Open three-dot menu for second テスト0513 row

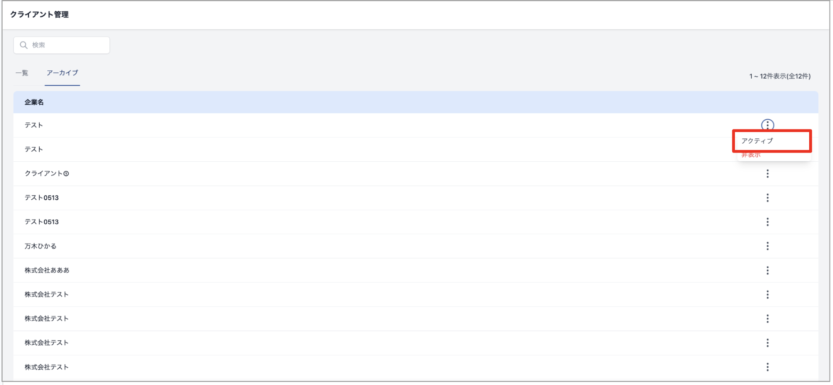767,222
